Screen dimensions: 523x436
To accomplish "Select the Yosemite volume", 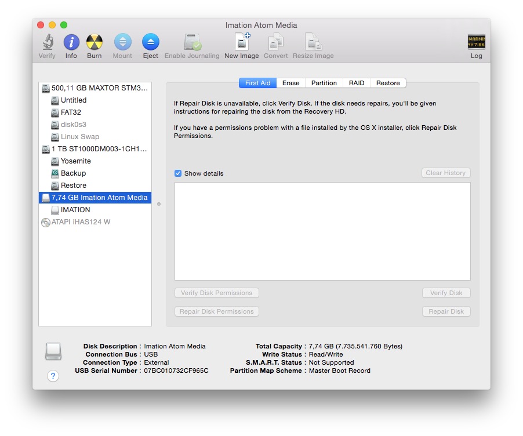I will tap(95, 161).
